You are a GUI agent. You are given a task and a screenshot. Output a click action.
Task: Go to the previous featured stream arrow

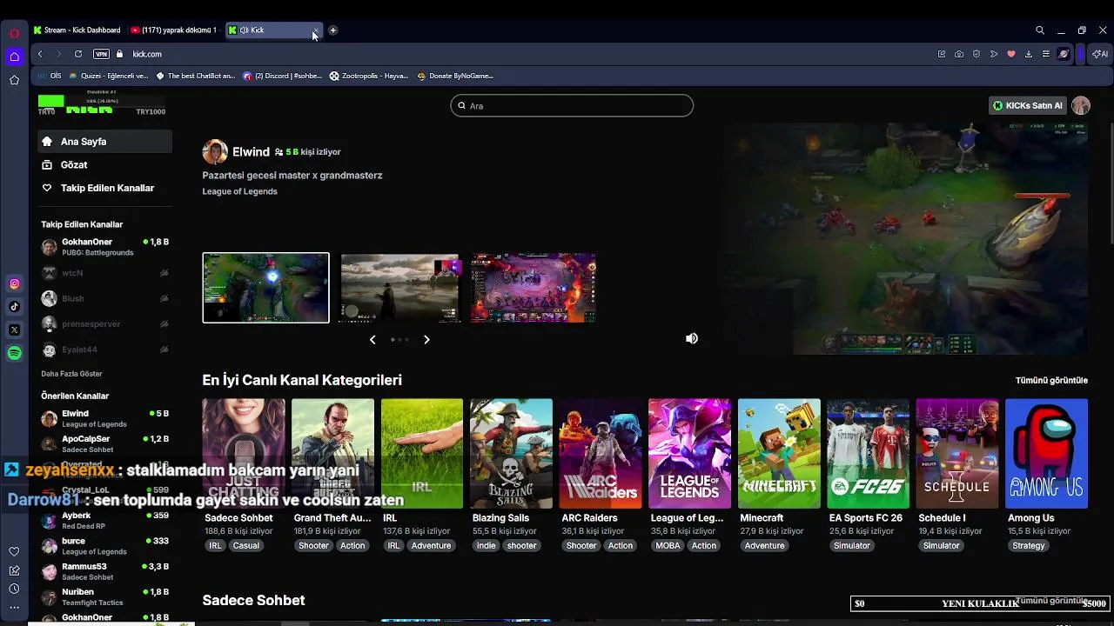(x=372, y=339)
